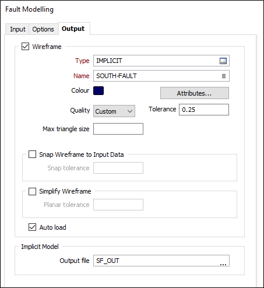Enable Snap Wireframe to Input Data
Image resolution: width=264 pixels, height=288 pixels.
point(32,154)
